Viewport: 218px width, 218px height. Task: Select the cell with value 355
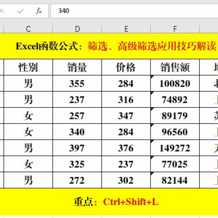pyautogui.click(x=77, y=84)
